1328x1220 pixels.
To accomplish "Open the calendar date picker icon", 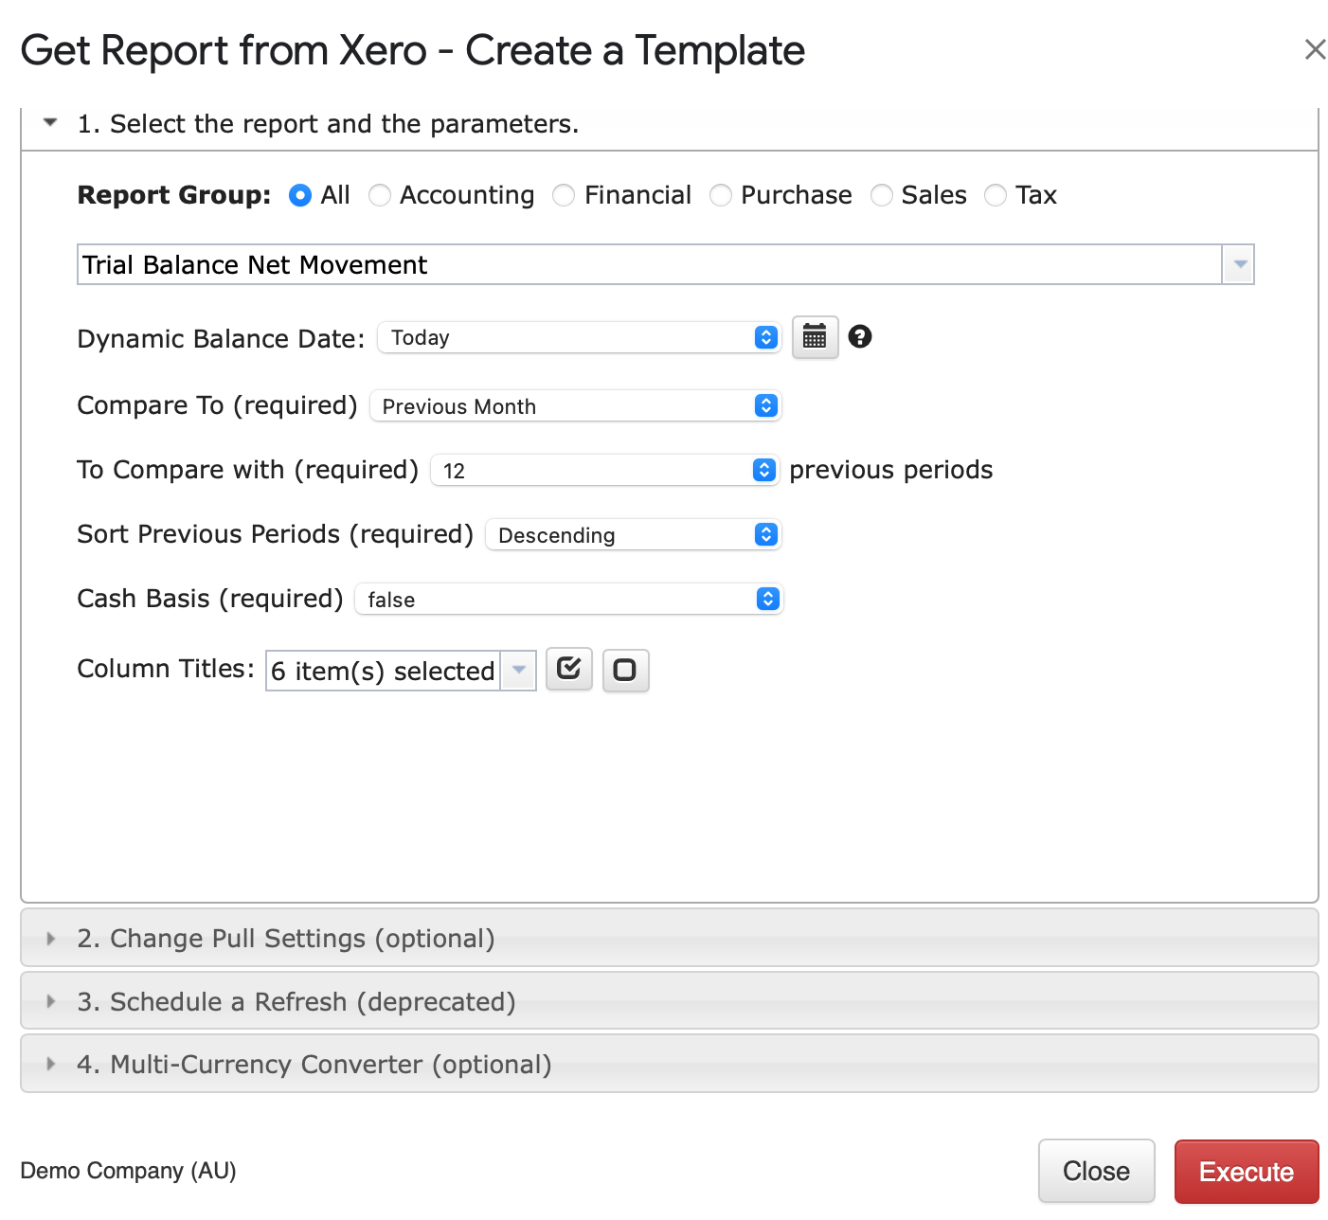I will pyautogui.click(x=815, y=337).
